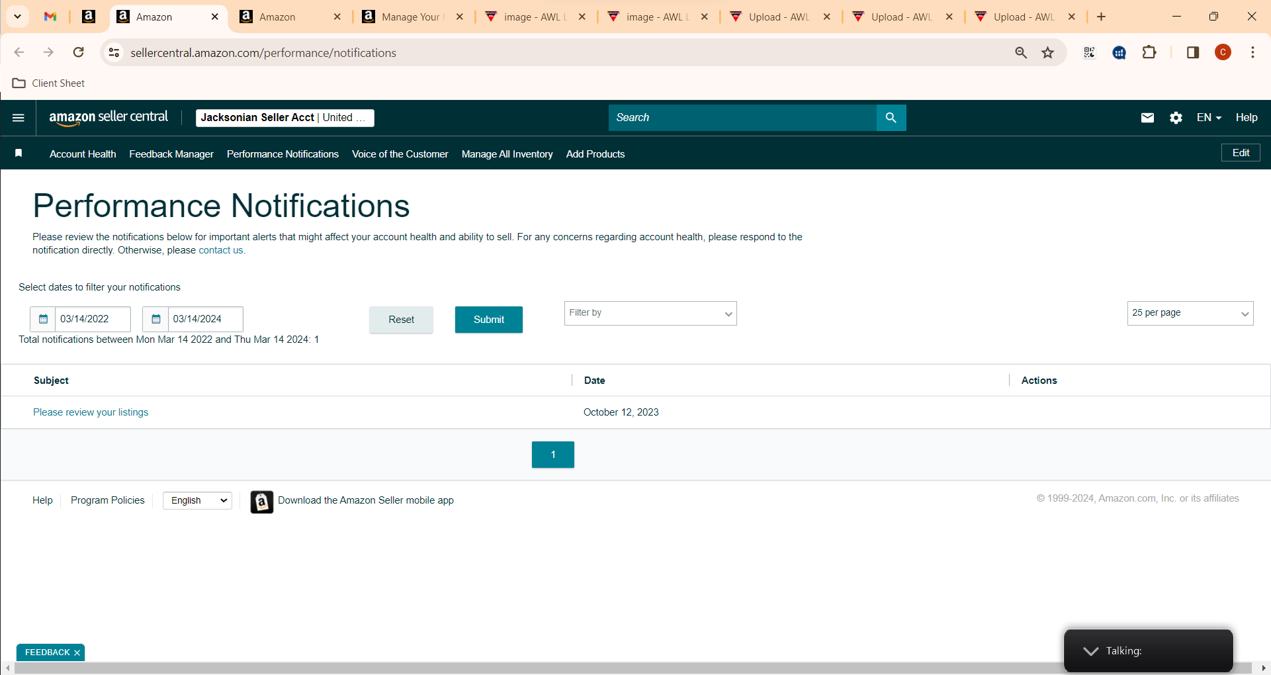Click the Edit button in nav bar
The height and width of the screenshot is (675, 1271).
pyautogui.click(x=1241, y=153)
